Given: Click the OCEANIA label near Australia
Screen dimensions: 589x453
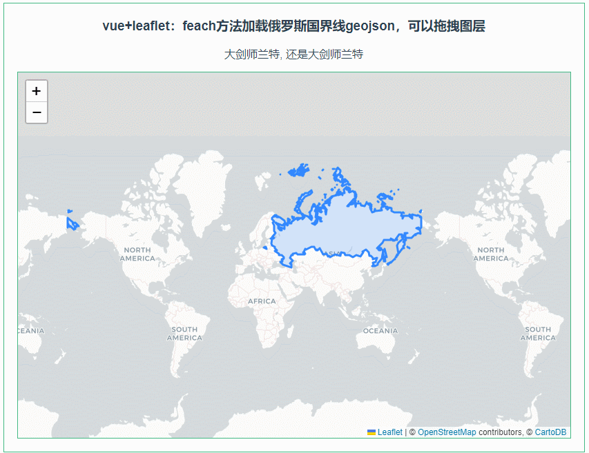Looking at the screenshot, I should [380, 331].
